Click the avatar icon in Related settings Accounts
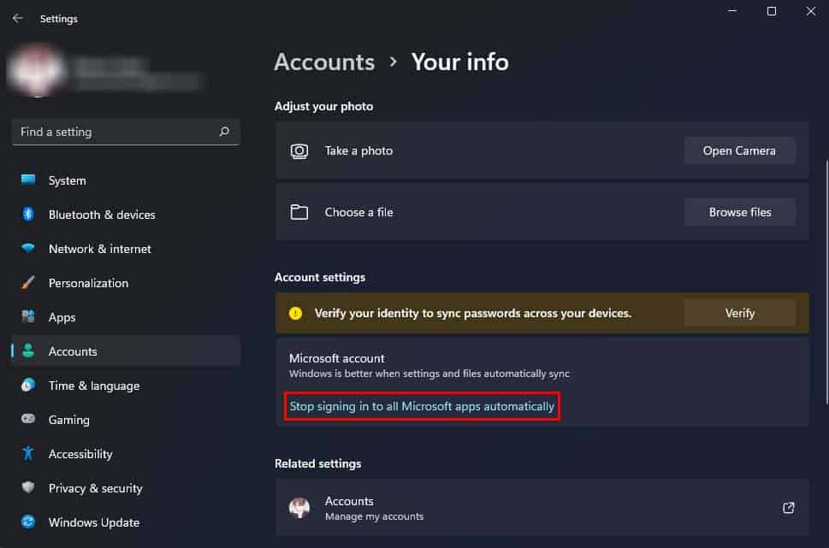Image resolution: width=829 pixels, height=548 pixels. [x=299, y=508]
